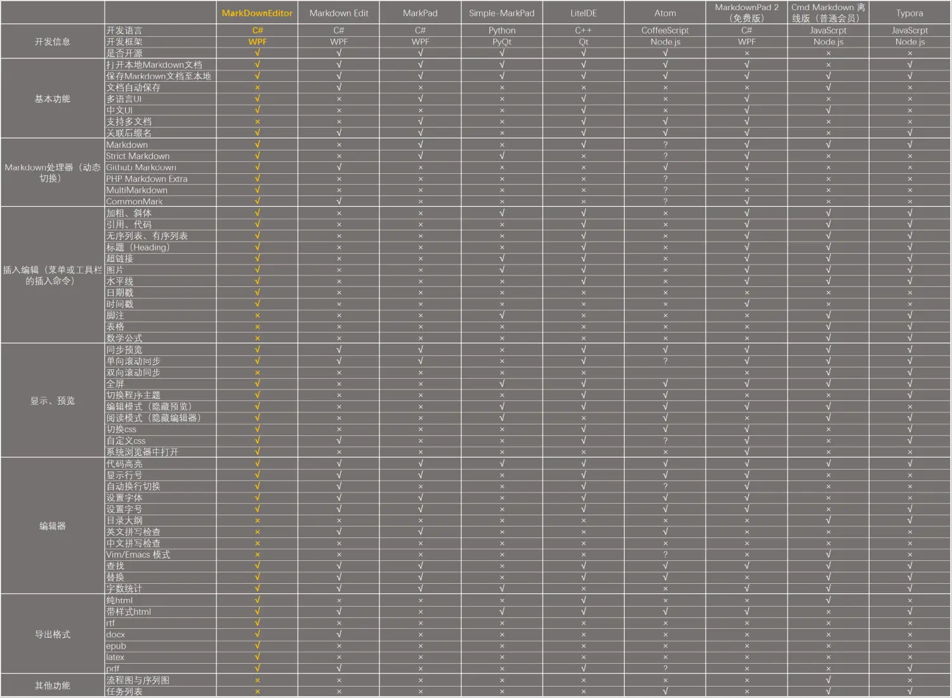
Task: Select the 导出格式 category cell
Action: click(x=53, y=635)
